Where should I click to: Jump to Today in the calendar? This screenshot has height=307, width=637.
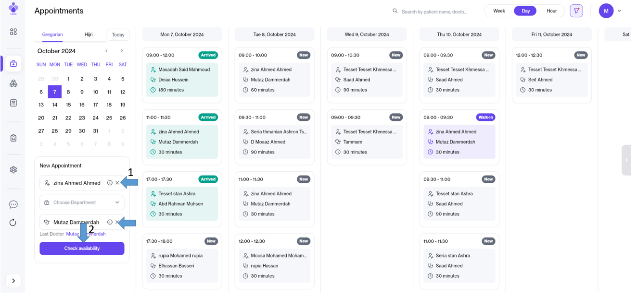pyautogui.click(x=118, y=35)
